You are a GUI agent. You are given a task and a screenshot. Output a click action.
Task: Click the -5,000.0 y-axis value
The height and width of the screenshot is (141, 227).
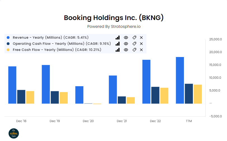pos(216,116)
